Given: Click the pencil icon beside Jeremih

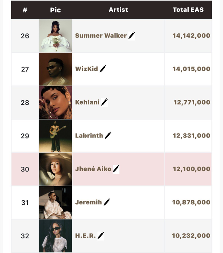Looking at the screenshot, I should [107, 202].
